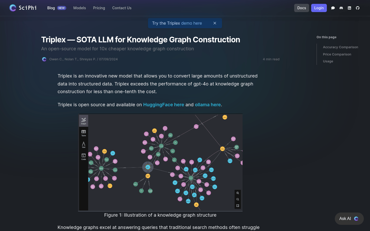Viewport: 370px width, 231px height.
Task: Click the Figure 1 caption text
Action: click(x=160, y=215)
